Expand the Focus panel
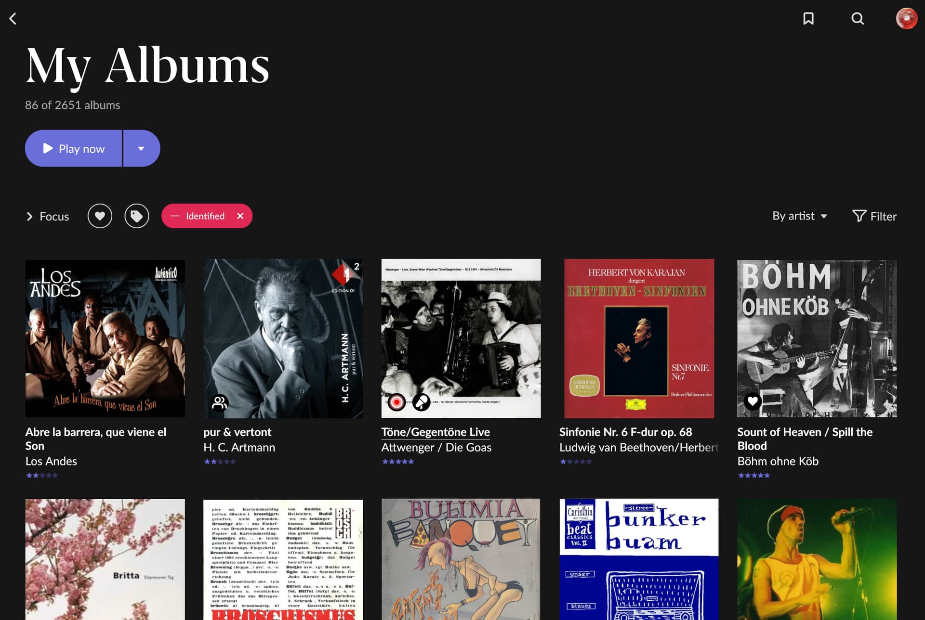The width and height of the screenshot is (925, 620). coord(47,217)
